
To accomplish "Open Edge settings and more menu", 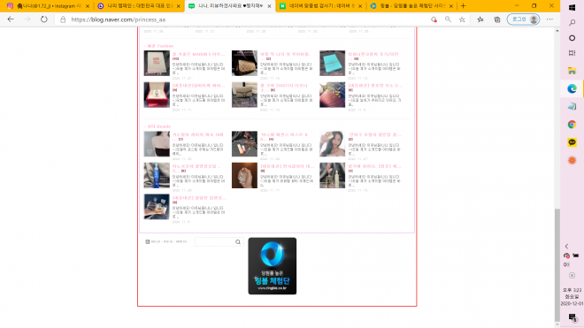I will tap(549, 19).
